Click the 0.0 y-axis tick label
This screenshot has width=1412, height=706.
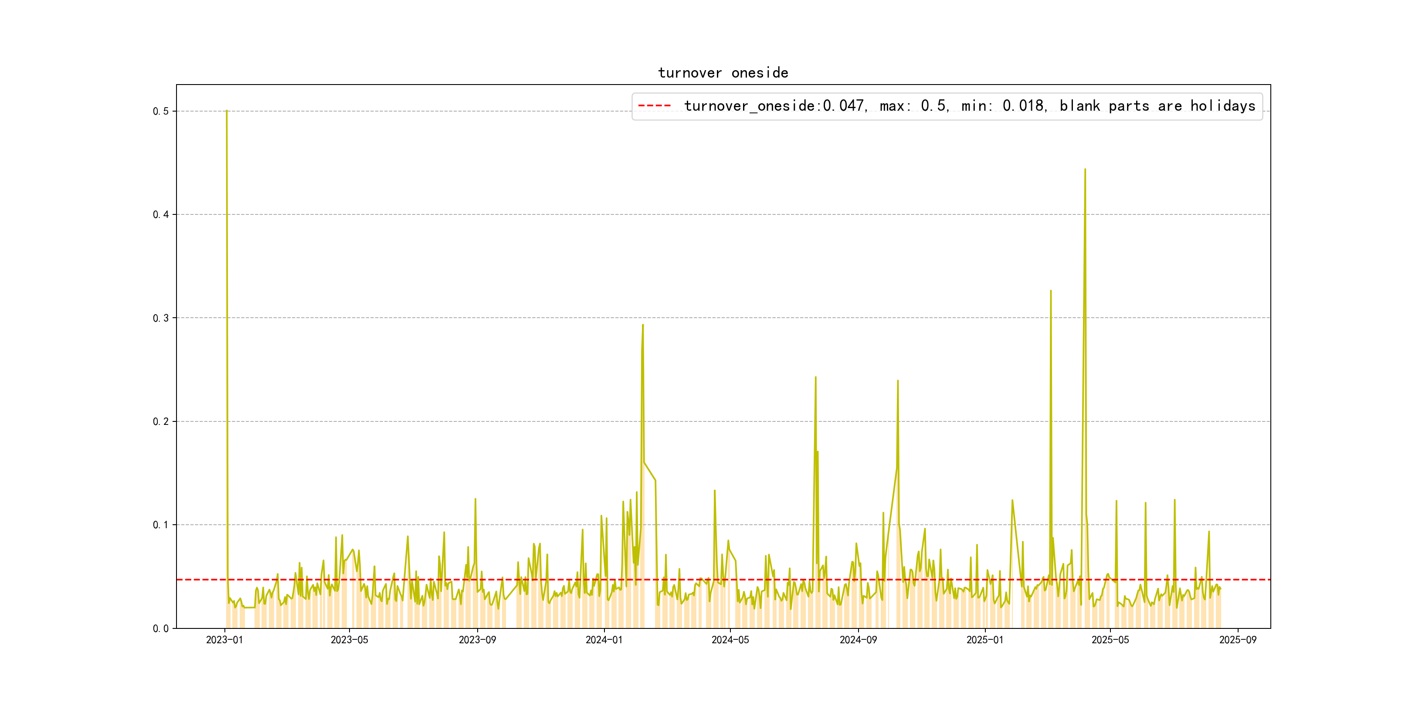(161, 628)
